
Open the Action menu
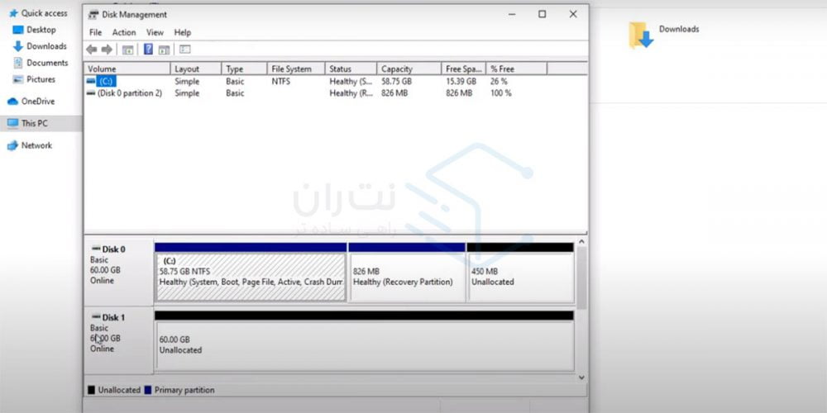124,32
